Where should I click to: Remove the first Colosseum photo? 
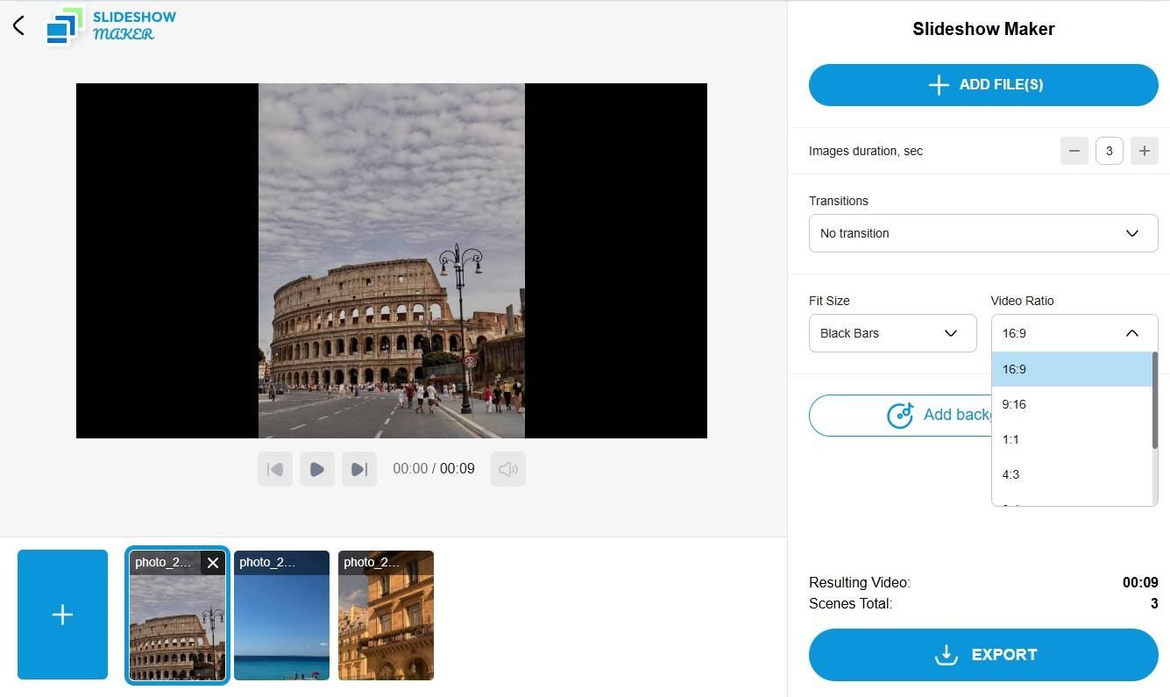[213, 563]
